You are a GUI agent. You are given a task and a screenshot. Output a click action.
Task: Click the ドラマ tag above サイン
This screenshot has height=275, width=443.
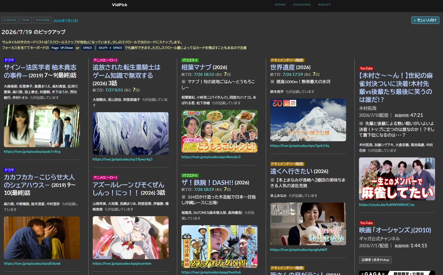[9, 60]
